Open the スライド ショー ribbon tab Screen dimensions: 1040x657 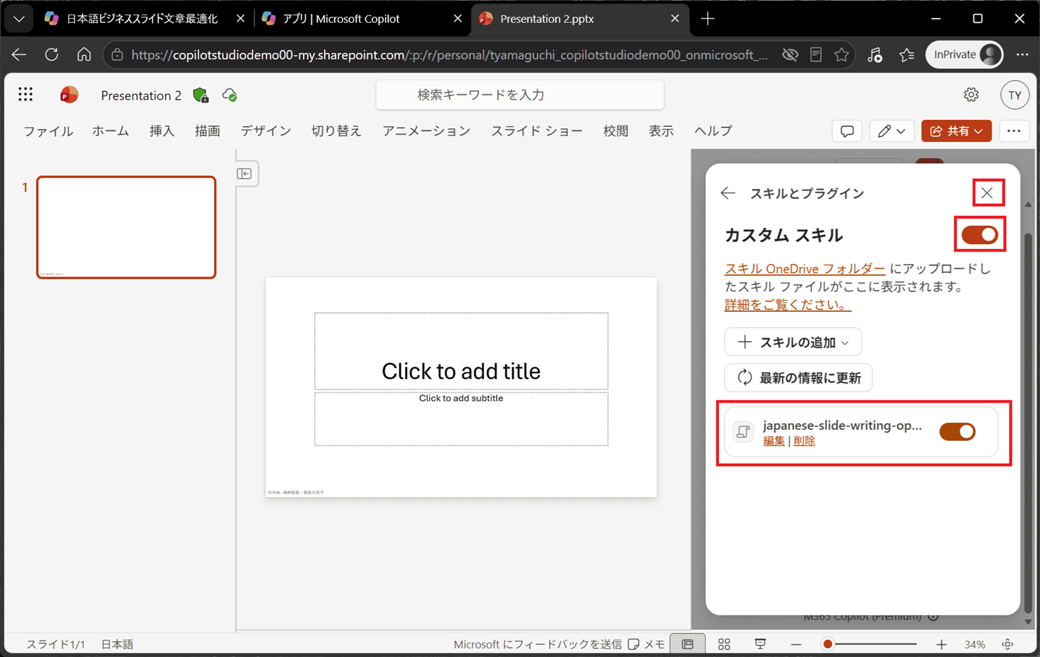tap(537, 131)
